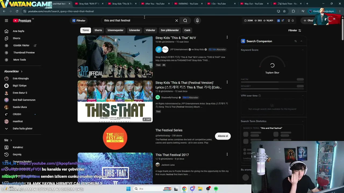Open more options for This That Festival 2017
344x193 pixels.
tap(227, 154)
